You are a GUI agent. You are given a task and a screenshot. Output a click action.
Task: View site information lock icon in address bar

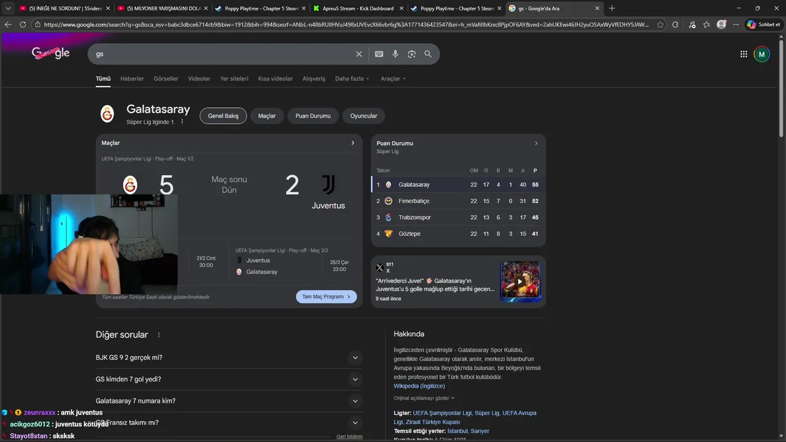pos(37,25)
